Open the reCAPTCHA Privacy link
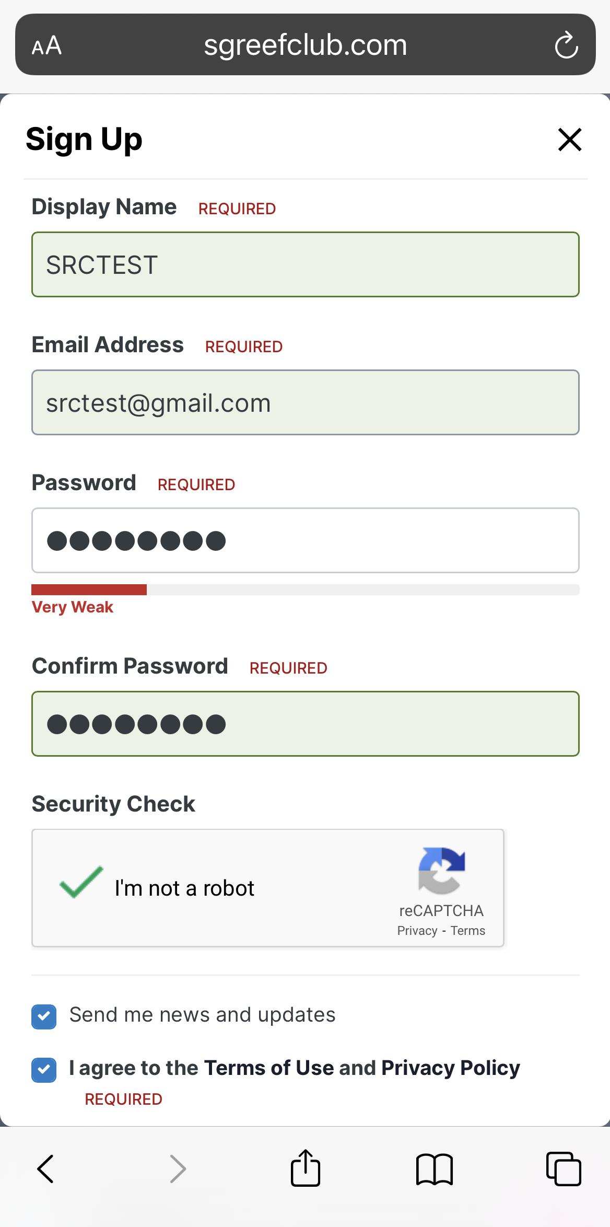Viewport: 610px width, 1227px height. (417, 931)
